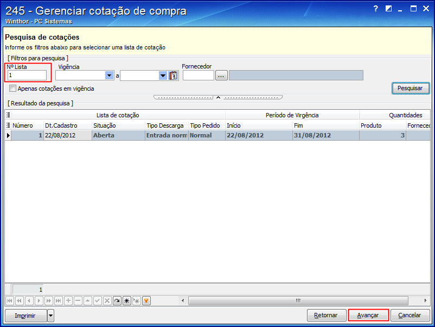
Task: Sort by the Situação column header
Action: point(118,125)
